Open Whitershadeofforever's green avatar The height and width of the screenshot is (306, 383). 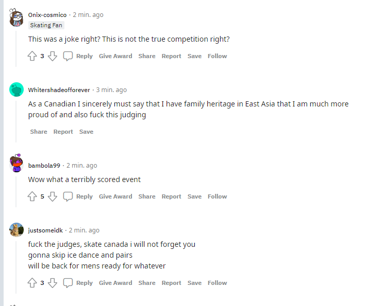16,89
